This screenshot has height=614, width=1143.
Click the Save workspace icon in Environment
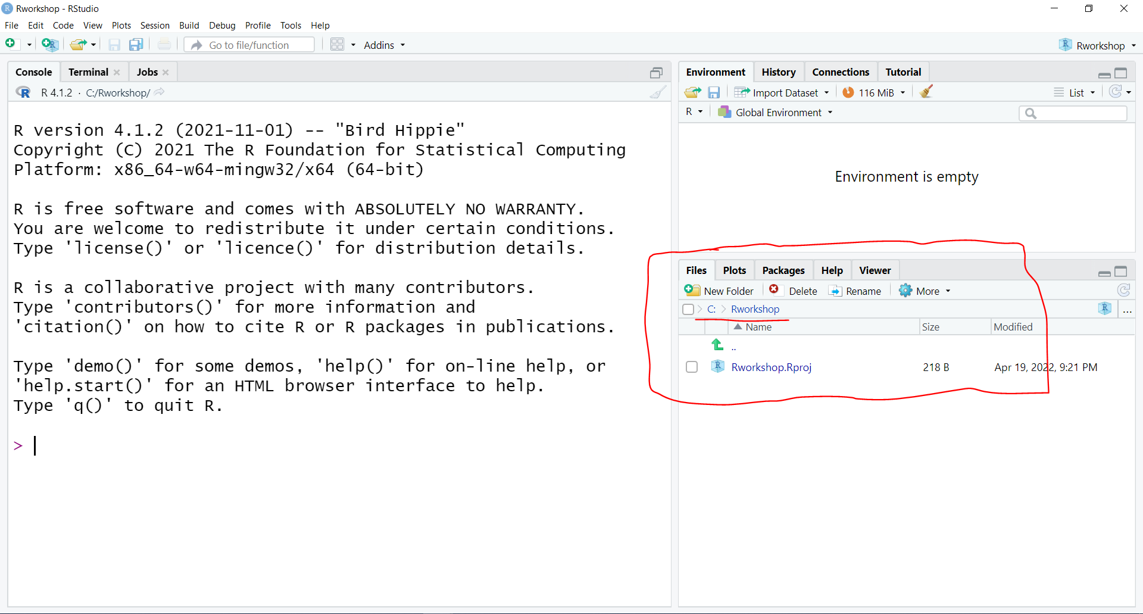click(714, 92)
